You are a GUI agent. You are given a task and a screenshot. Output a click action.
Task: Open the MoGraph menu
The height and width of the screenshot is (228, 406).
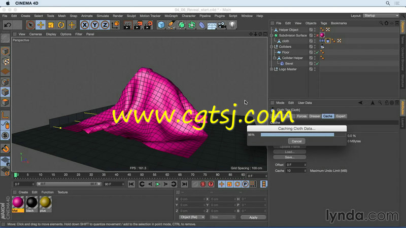pyautogui.click(x=171, y=16)
